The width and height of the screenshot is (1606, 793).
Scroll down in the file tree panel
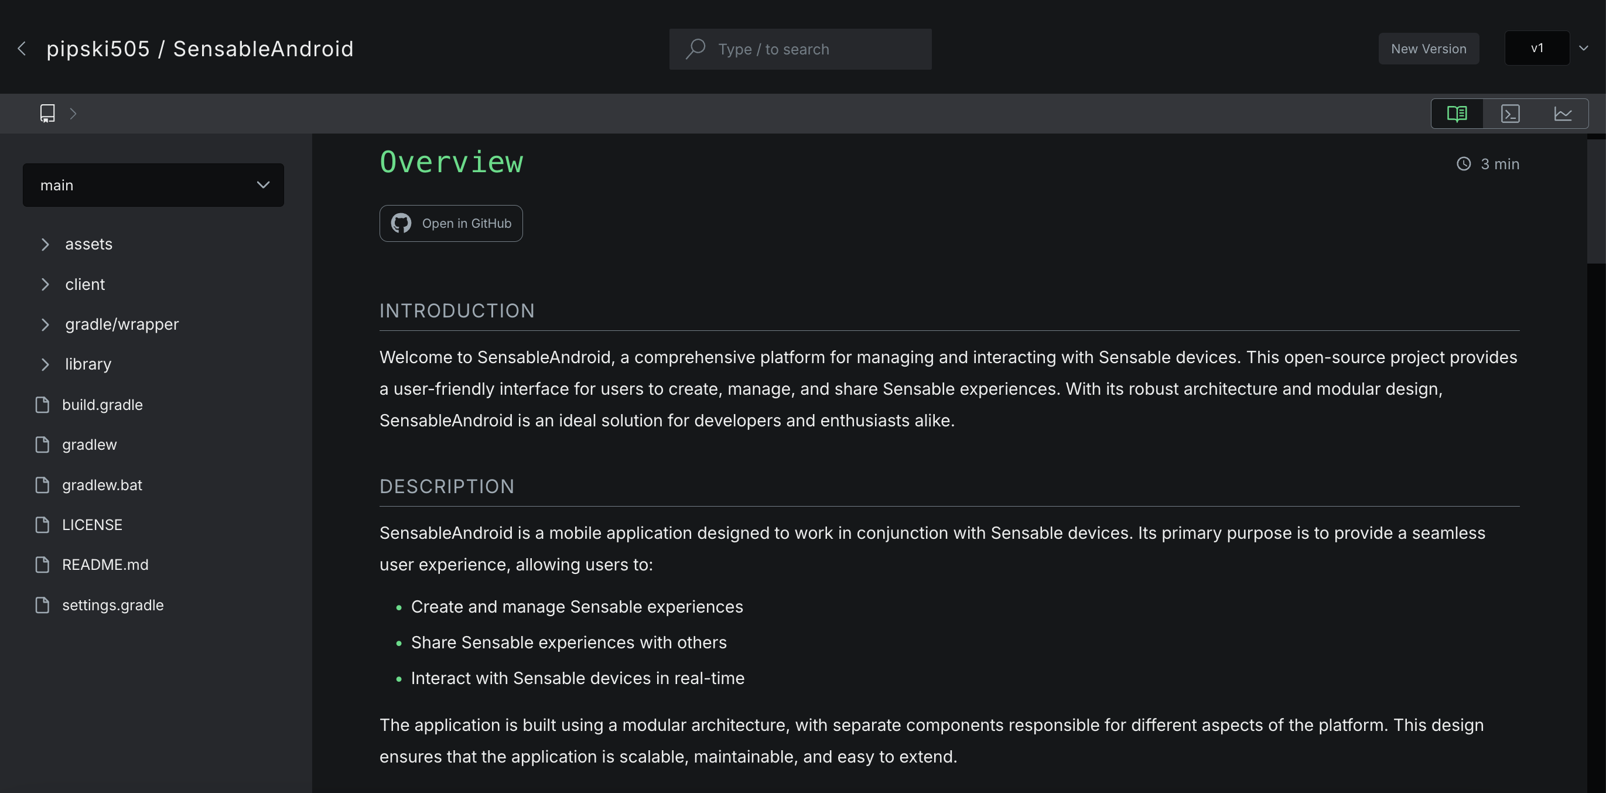pyautogui.click(x=158, y=708)
